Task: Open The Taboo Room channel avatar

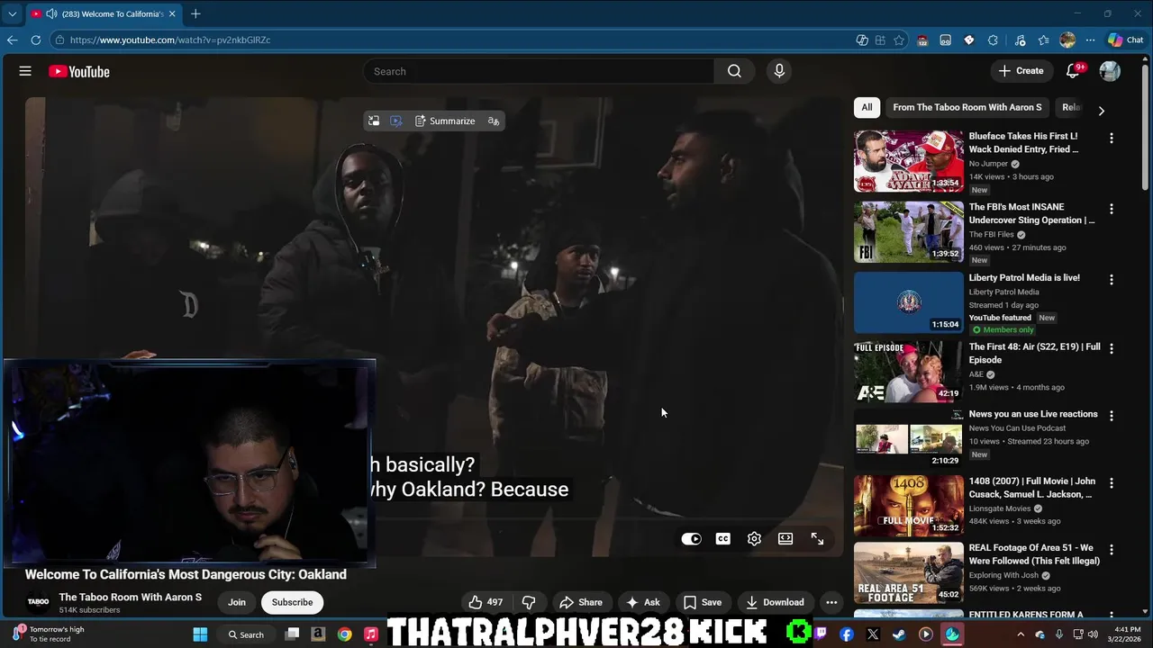Action: (x=38, y=602)
